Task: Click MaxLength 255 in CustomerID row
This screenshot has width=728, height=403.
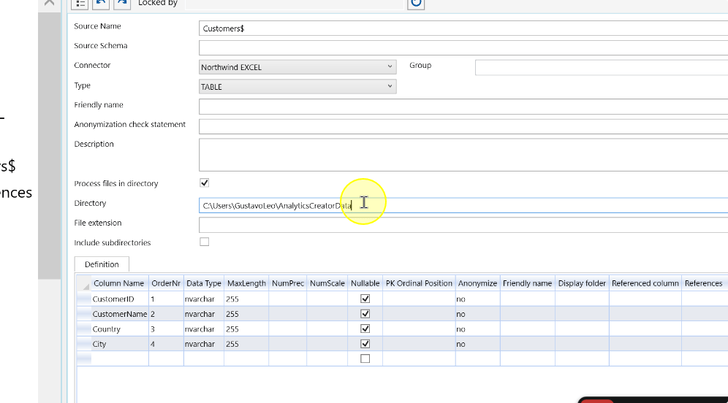Action: pyautogui.click(x=246, y=299)
